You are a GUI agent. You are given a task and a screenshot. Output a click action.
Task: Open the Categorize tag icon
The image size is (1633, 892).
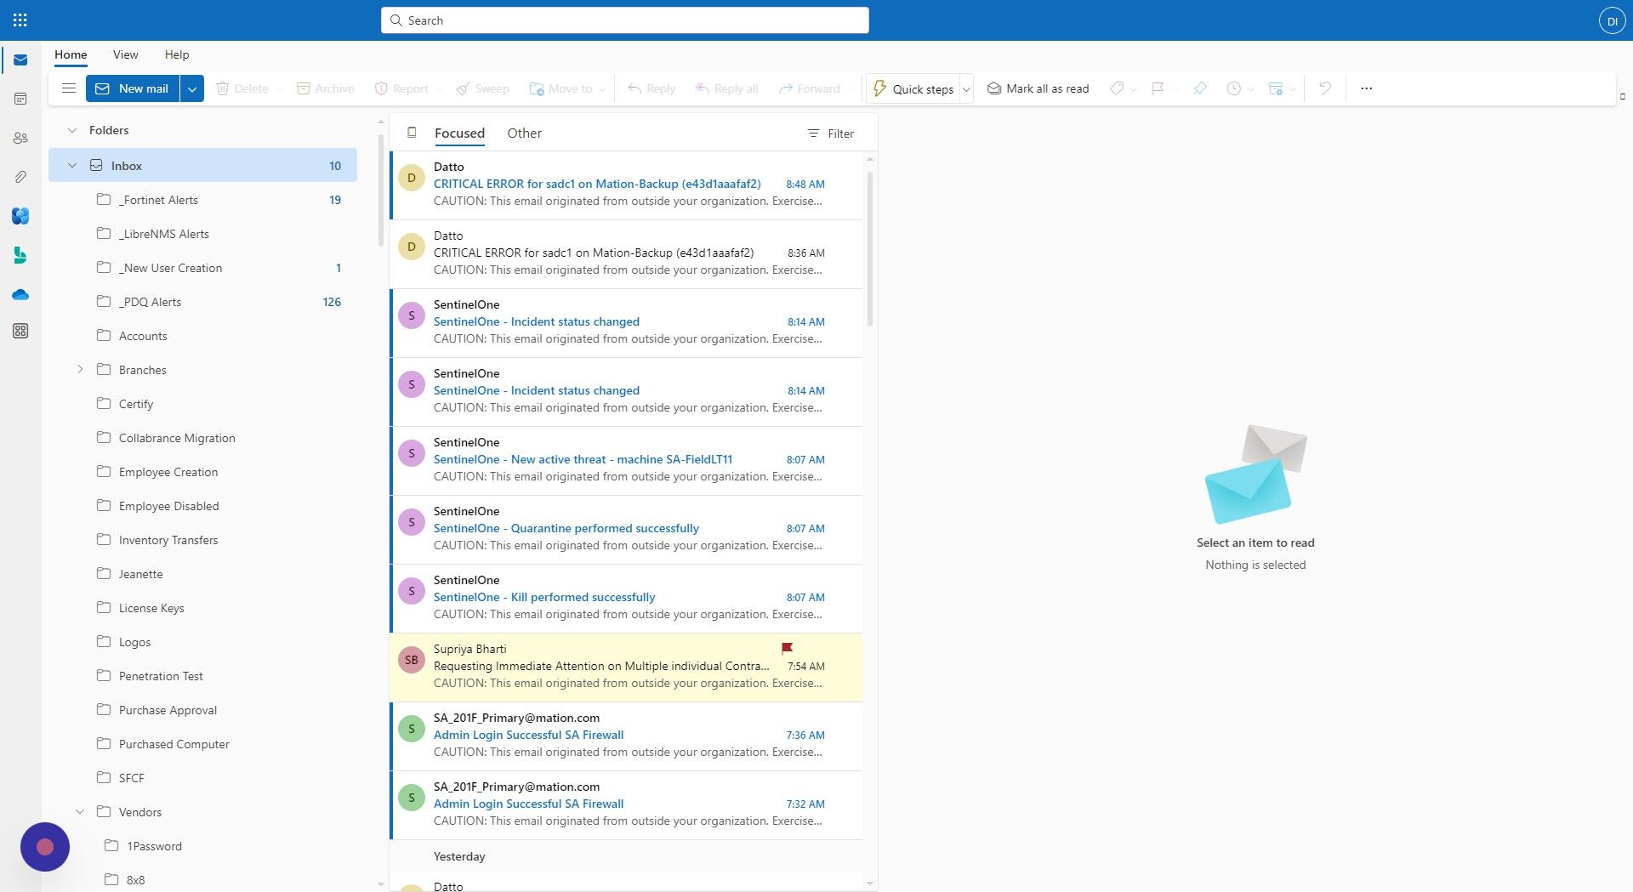tap(1117, 88)
